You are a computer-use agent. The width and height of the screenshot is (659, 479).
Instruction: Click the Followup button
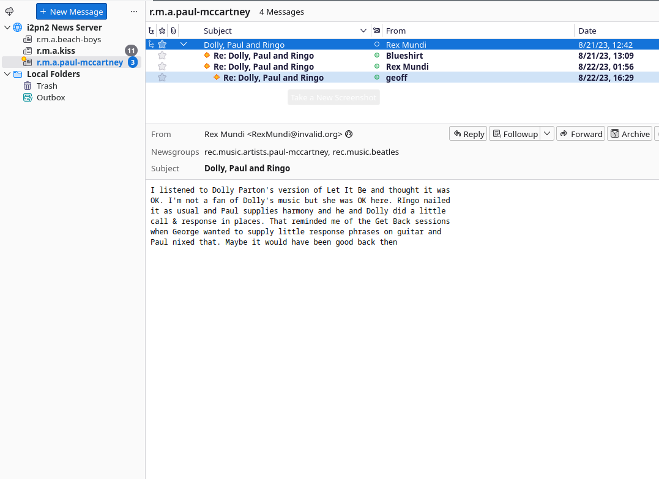pyautogui.click(x=515, y=133)
